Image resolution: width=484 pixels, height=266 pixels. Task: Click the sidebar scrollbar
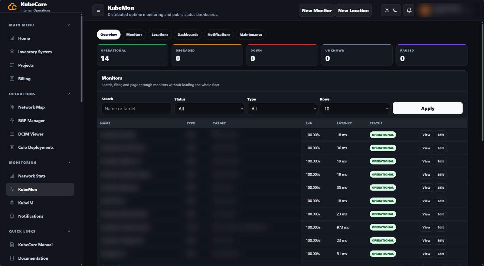tap(81, 59)
